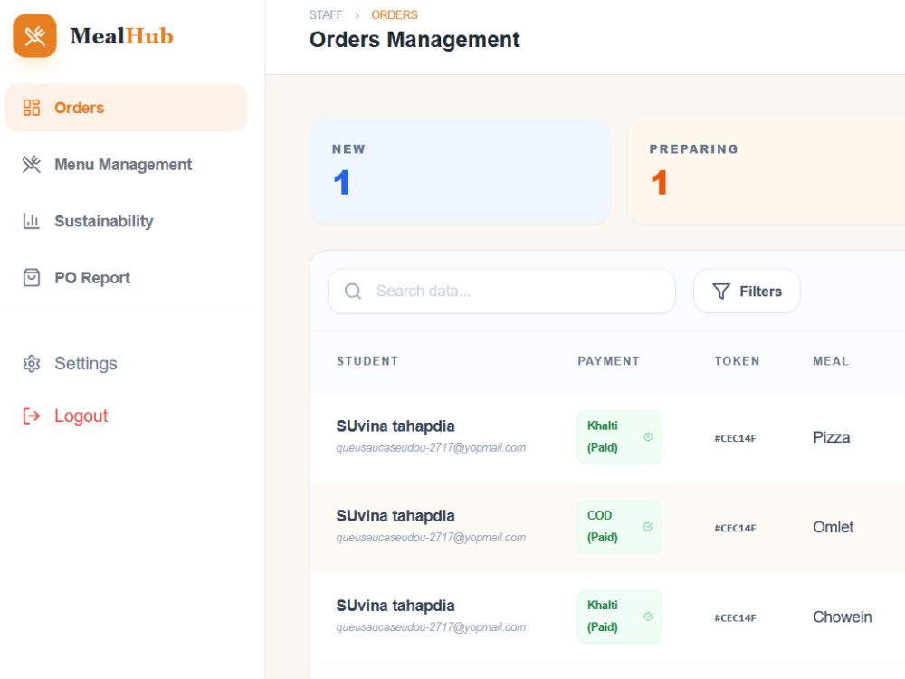Click the MealHub brand name text

(x=121, y=36)
